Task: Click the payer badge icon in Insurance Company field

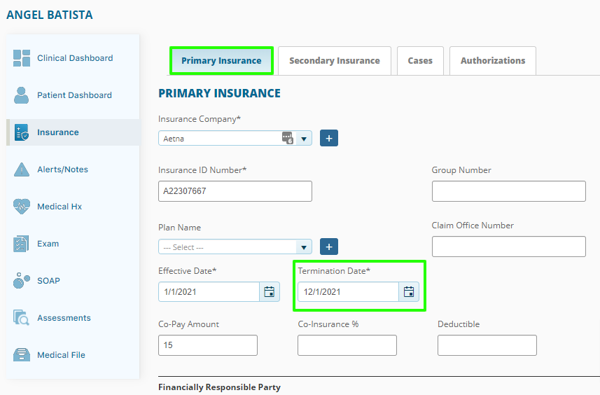Action: click(288, 138)
